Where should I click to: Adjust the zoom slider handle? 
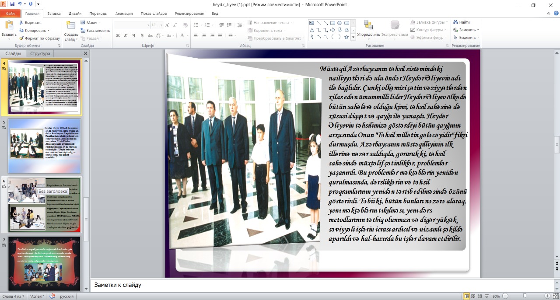[525, 296]
